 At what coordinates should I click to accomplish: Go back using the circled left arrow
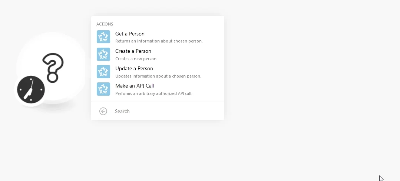click(103, 111)
